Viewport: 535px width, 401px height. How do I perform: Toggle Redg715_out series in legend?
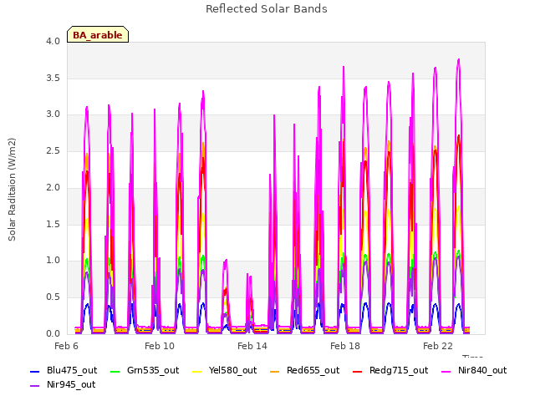click(x=390, y=371)
